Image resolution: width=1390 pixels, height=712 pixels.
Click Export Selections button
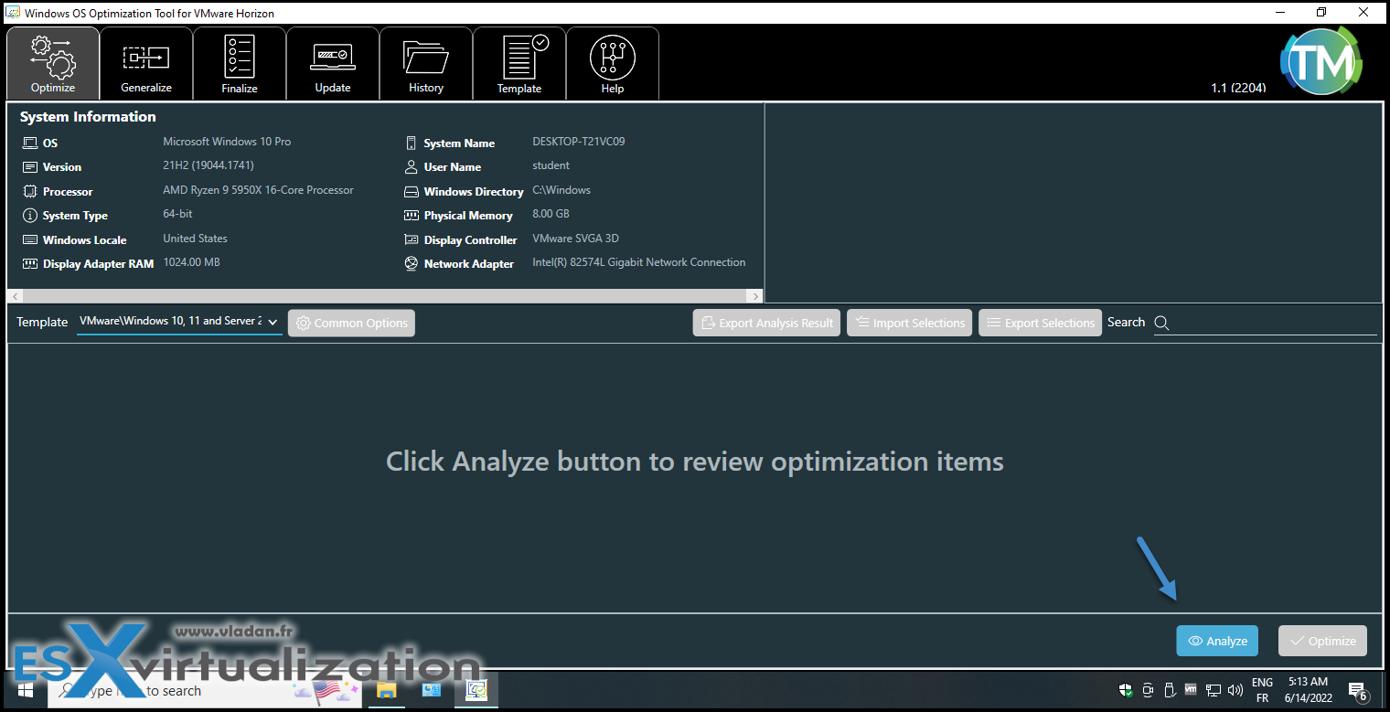pyautogui.click(x=1040, y=323)
